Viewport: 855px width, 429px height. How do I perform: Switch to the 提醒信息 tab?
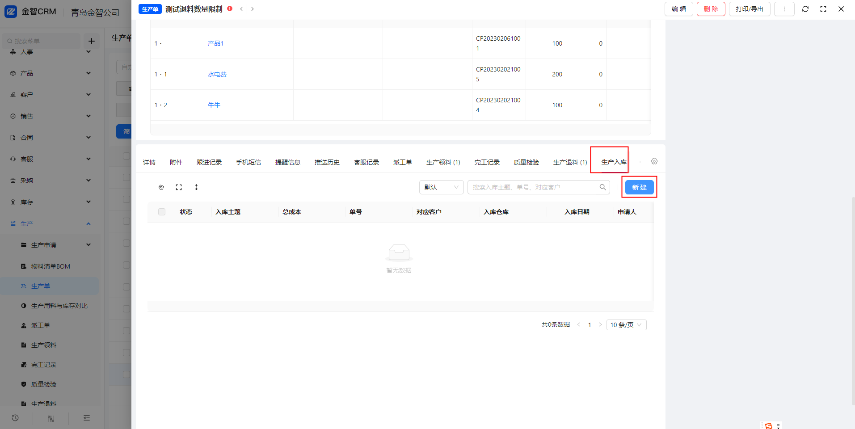pos(288,162)
